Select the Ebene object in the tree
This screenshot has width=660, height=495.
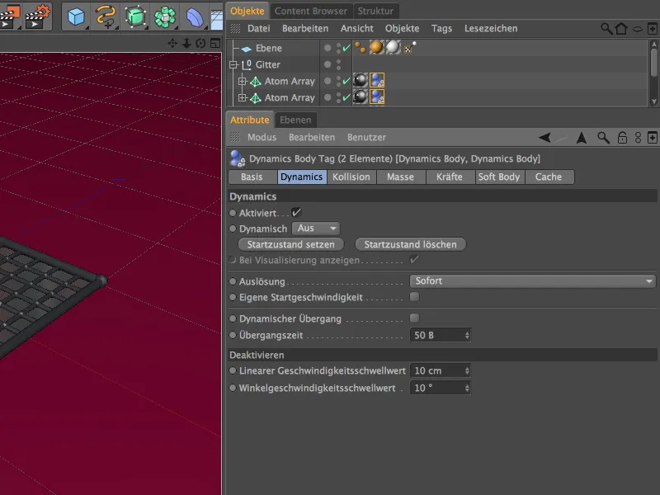[269, 48]
